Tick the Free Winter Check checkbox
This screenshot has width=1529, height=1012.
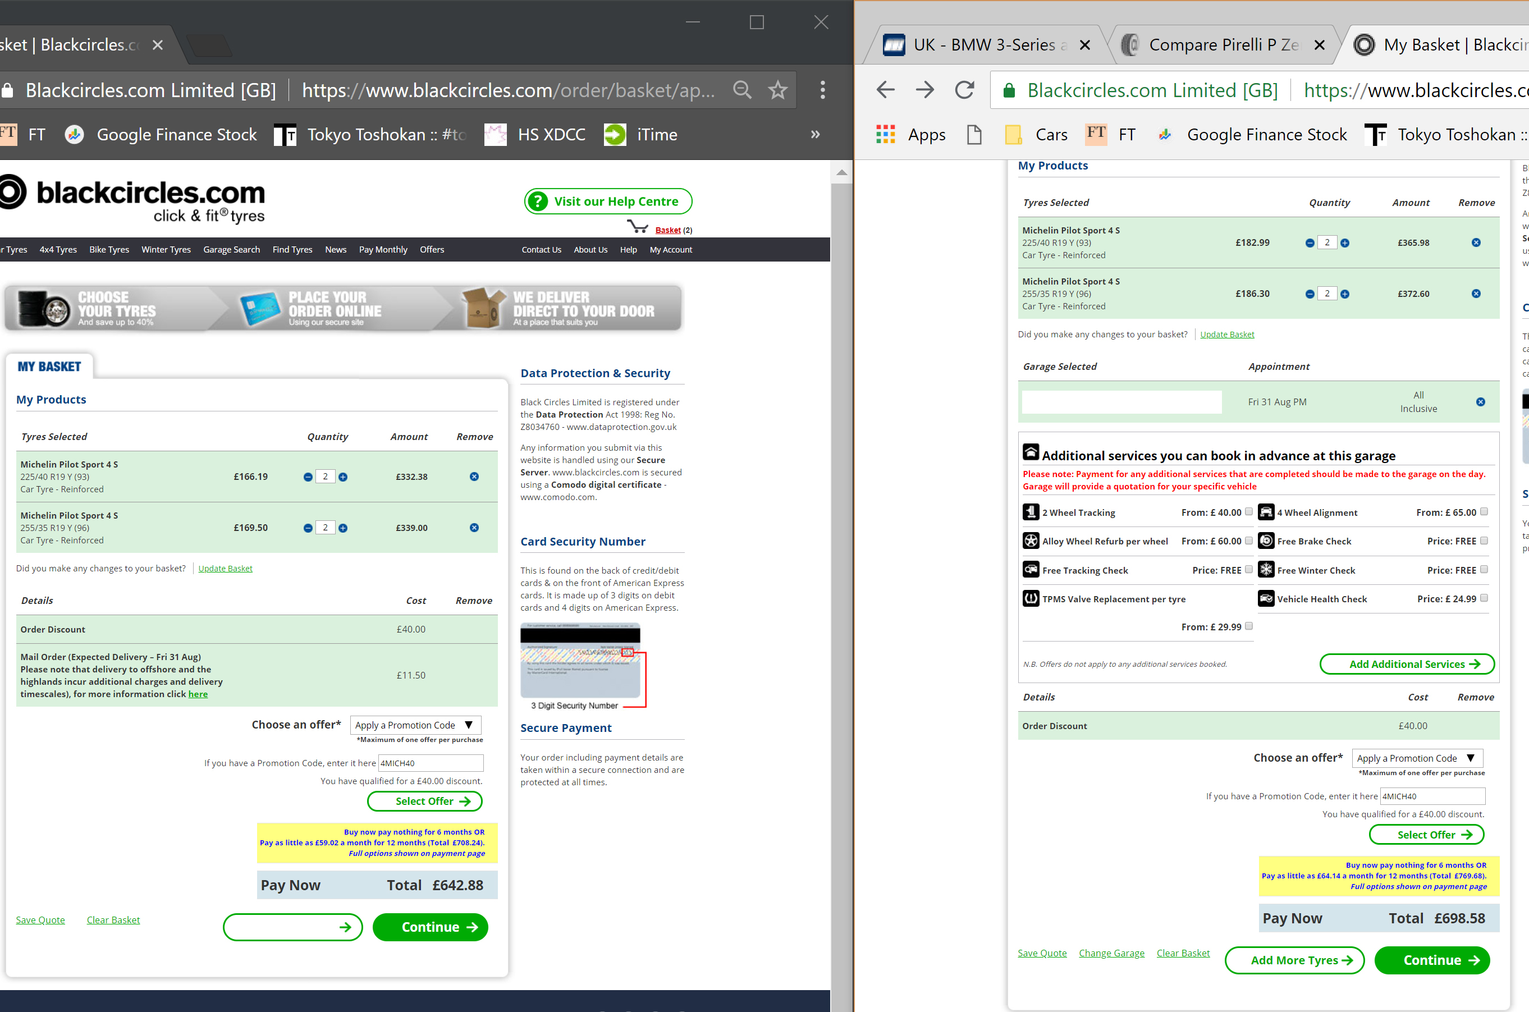(1484, 569)
